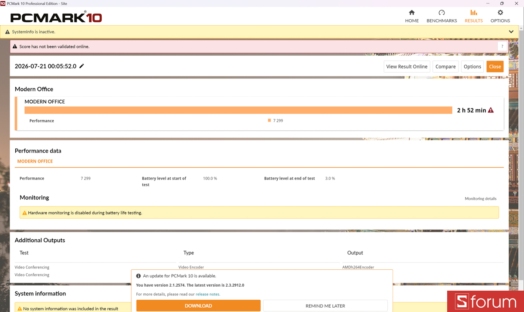Screen dimensions: 524x312
Task: Edit the result name with pencil icon
Action: click(x=82, y=66)
